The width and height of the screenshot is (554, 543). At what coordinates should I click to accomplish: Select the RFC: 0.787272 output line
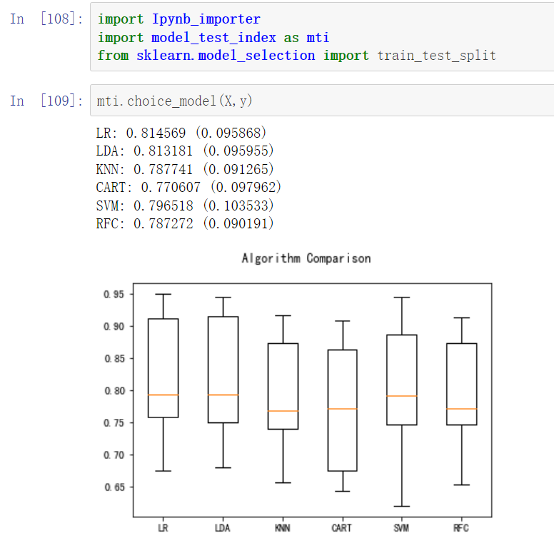185,223
